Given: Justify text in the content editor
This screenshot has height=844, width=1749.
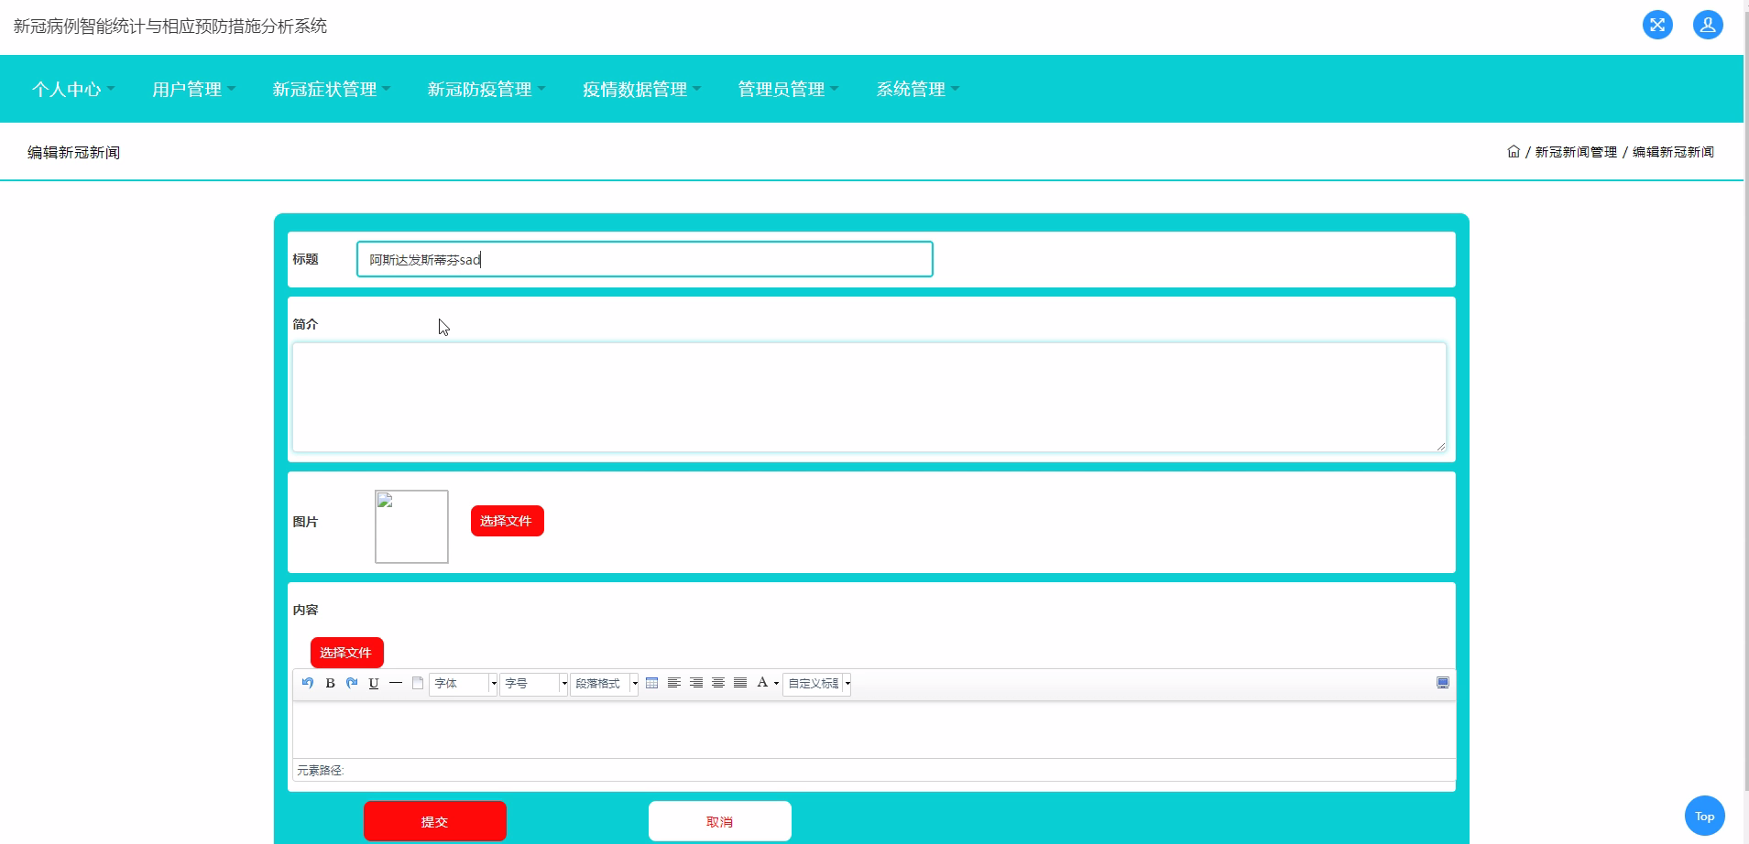Looking at the screenshot, I should coord(739,683).
